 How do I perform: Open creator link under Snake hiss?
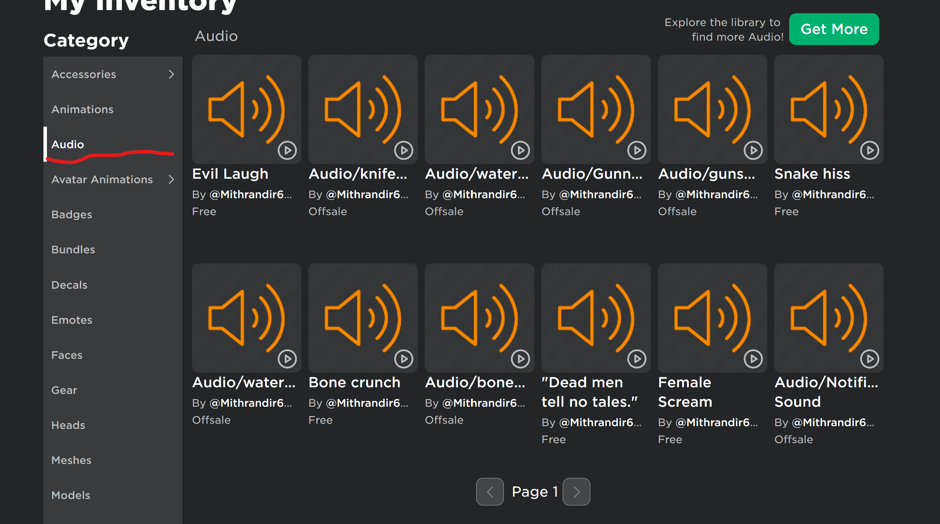coord(833,194)
